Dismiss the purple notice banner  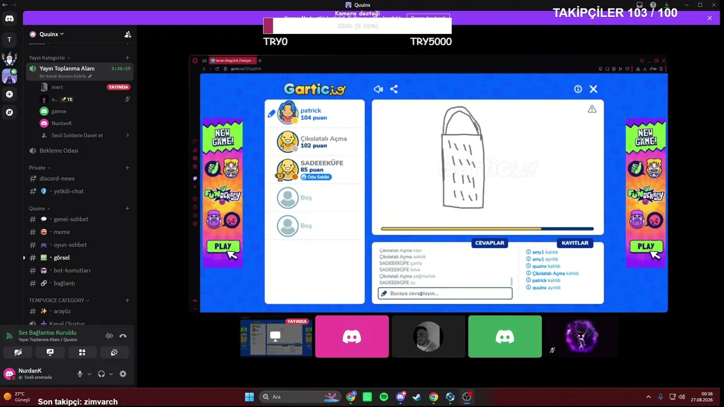coord(709,18)
